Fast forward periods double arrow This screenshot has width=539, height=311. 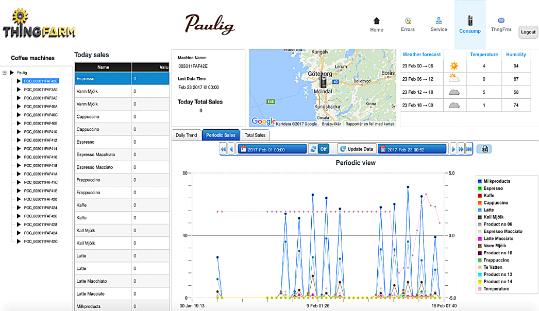461,149
